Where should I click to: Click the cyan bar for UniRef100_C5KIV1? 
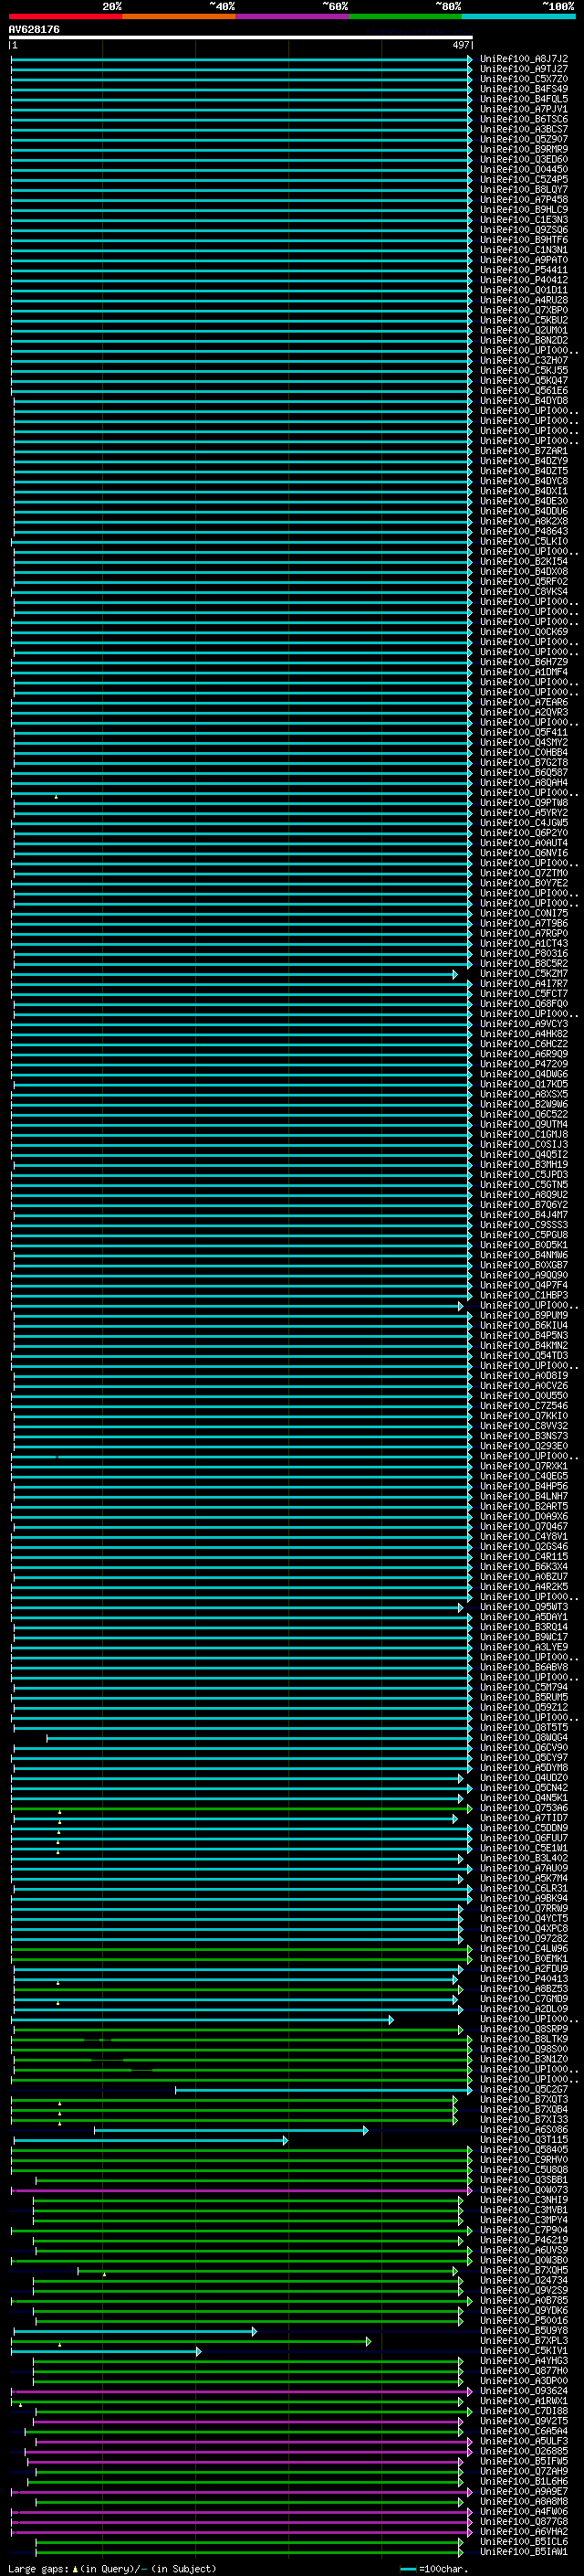[106, 2351]
